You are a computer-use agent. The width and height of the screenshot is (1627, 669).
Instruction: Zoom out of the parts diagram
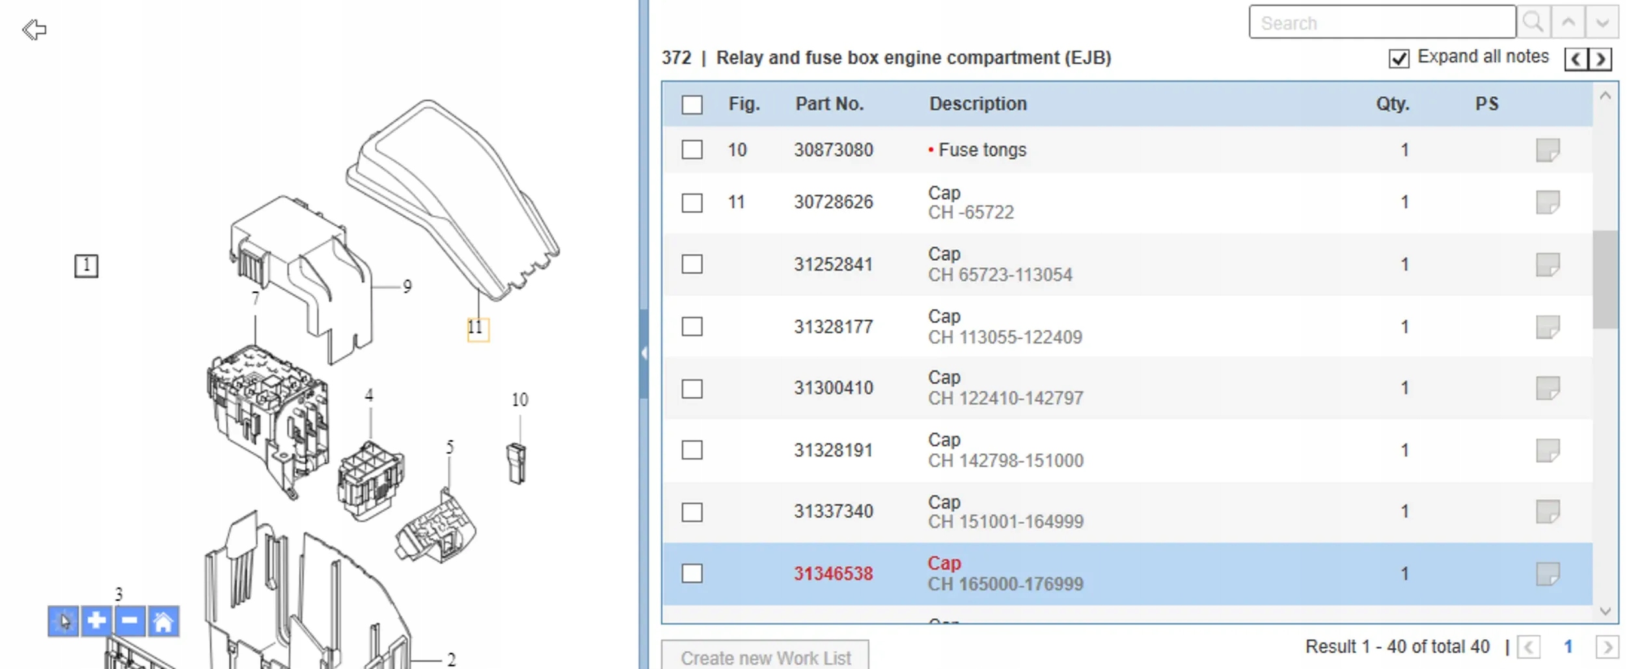point(130,622)
